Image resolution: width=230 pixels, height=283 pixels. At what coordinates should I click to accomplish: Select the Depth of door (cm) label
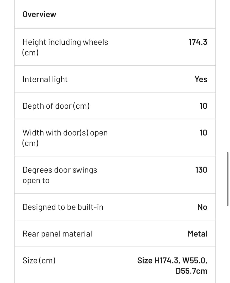[56, 106]
